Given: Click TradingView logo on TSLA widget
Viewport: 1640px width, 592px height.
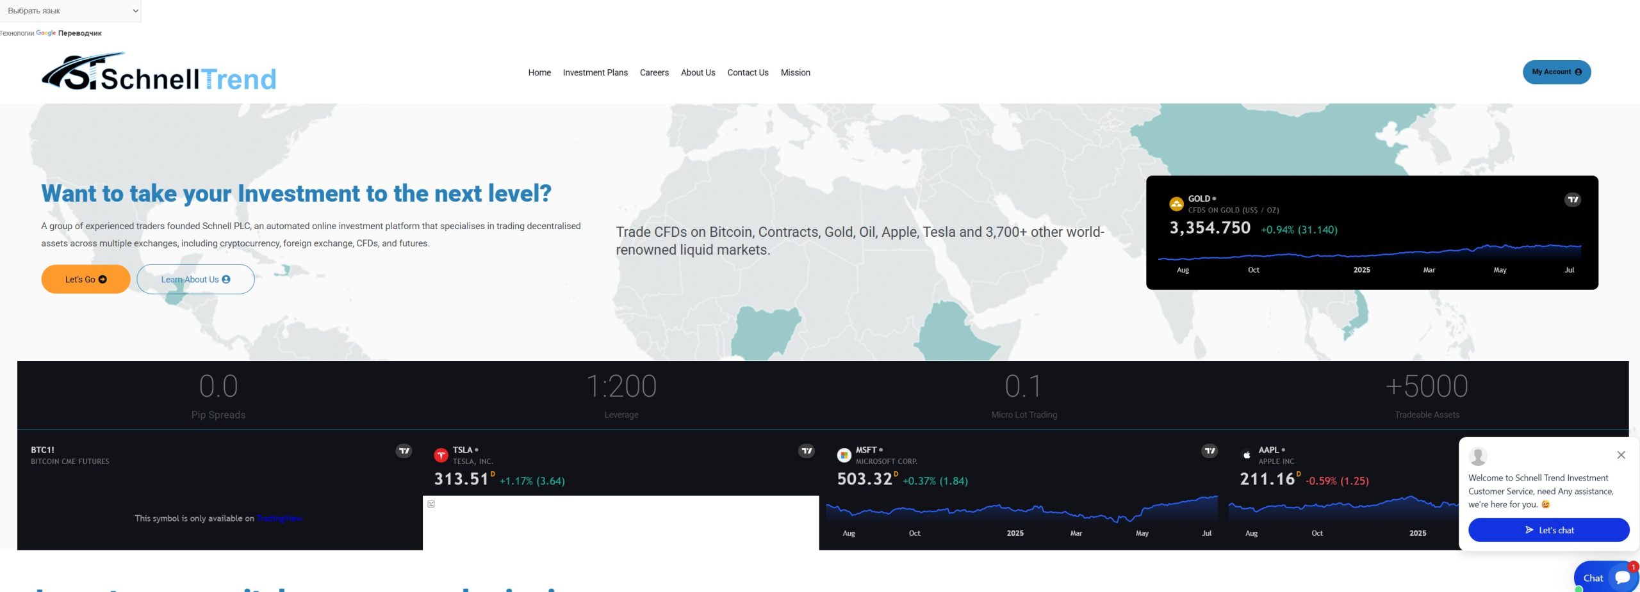Looking at the screenshot, I should click(x=807, y=451).
